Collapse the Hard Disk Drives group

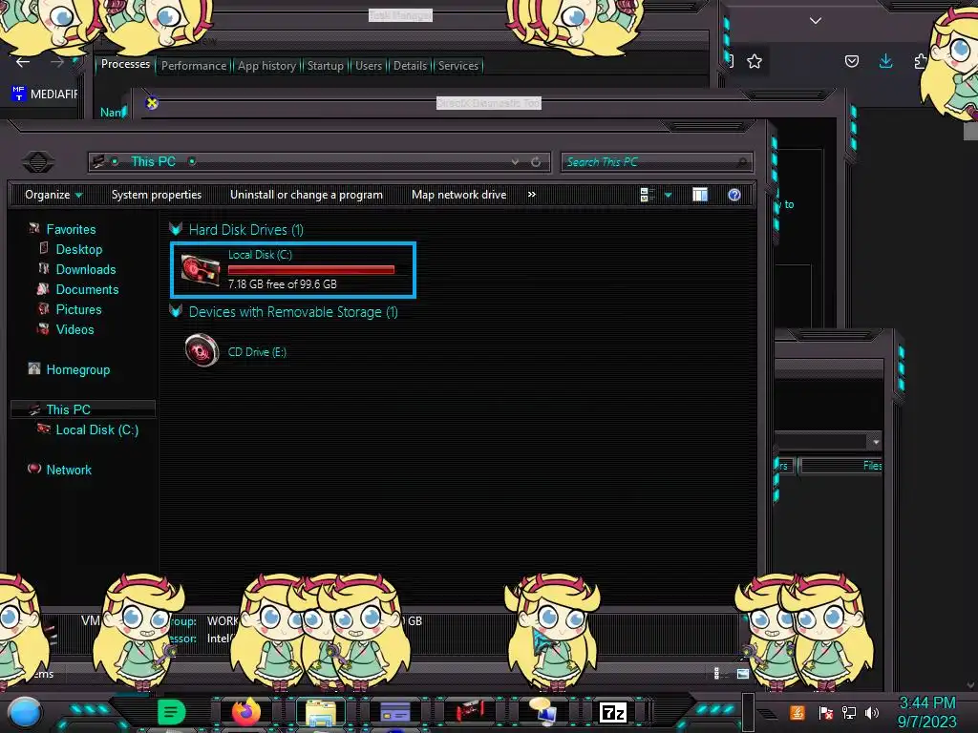pos(176,229)
